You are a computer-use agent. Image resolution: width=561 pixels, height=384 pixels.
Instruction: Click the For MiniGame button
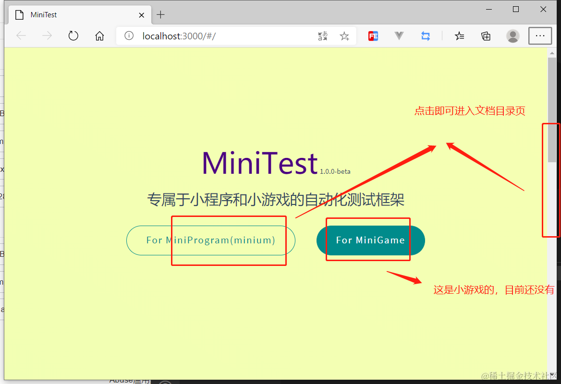pyautogui.click(x=371, y=240)
